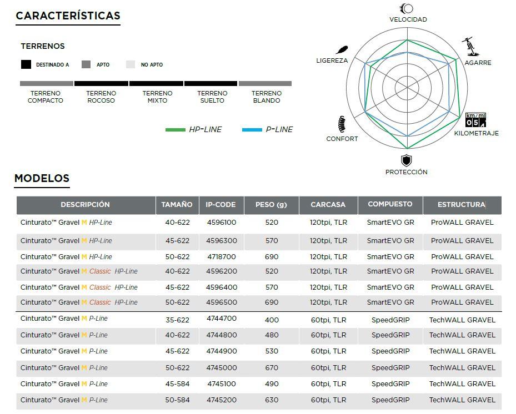The width and height of the screenshot is (516, 414).
Task: Click the spring icon above Confort
Action: coord(342,125)
